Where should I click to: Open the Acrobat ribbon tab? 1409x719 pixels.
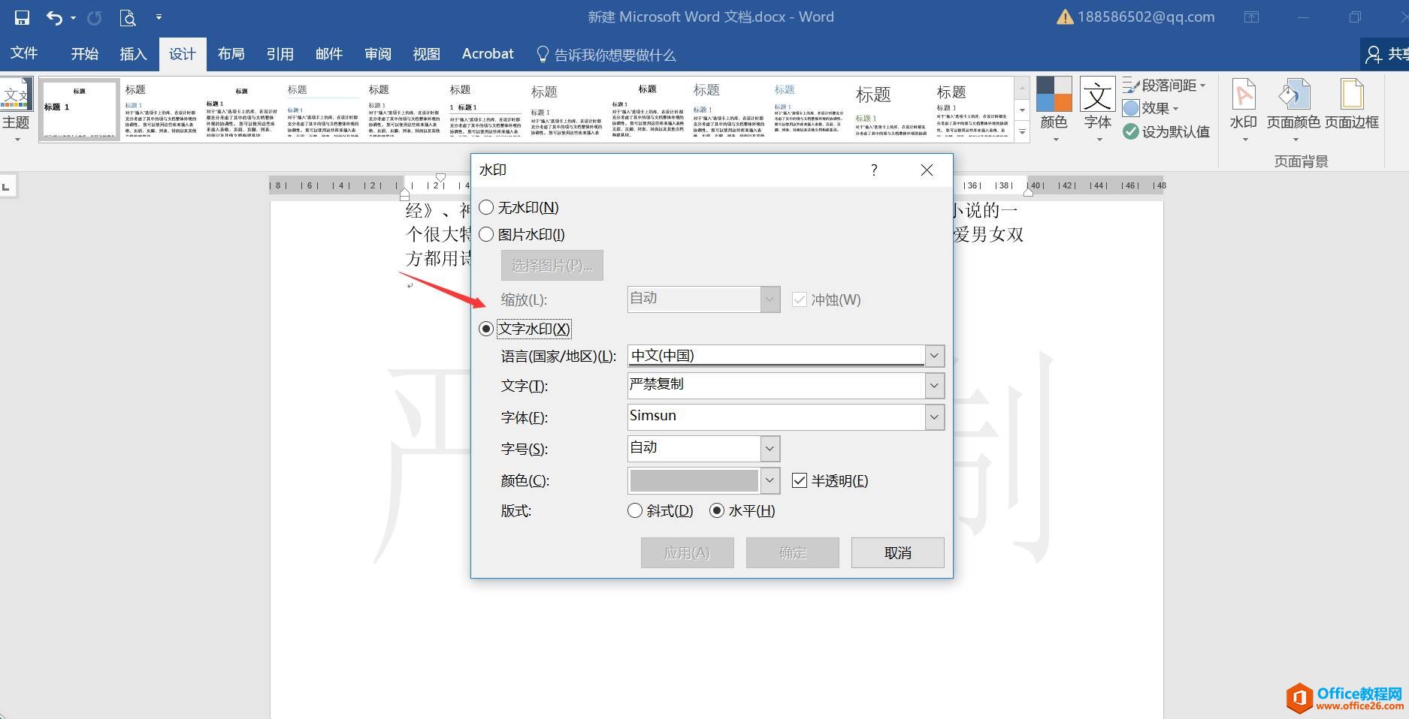tap(487, 53)
